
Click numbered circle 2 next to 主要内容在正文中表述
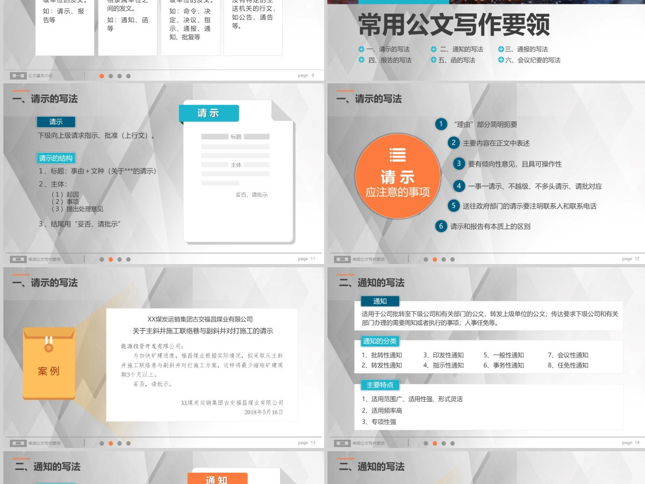click(454, 143)
